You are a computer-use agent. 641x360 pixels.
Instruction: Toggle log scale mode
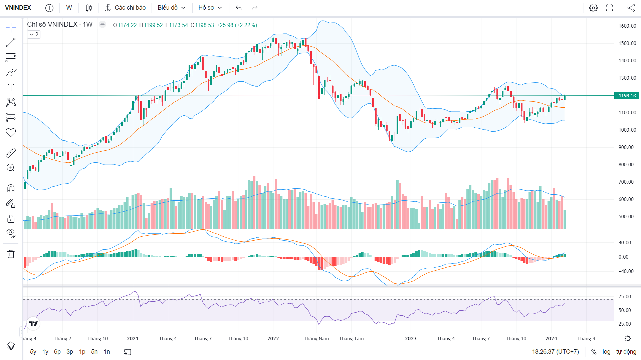[x=606, y=352]
